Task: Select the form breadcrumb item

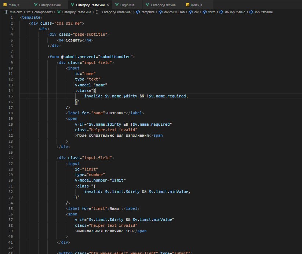Action: [212, 12]
